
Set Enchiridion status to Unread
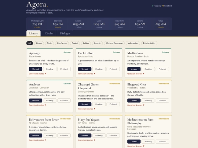[85, 69]
